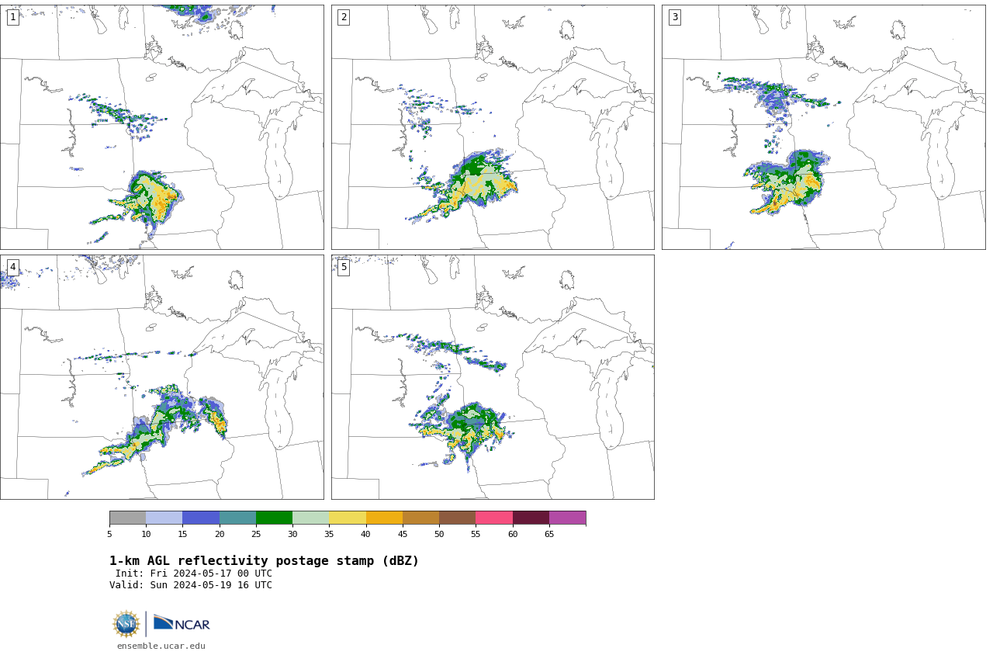Open ensemble member 5 reflectivity map

point(493,377)
